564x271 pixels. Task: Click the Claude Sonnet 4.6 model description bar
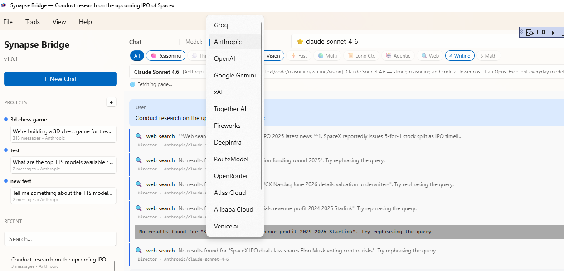[346, 72]
